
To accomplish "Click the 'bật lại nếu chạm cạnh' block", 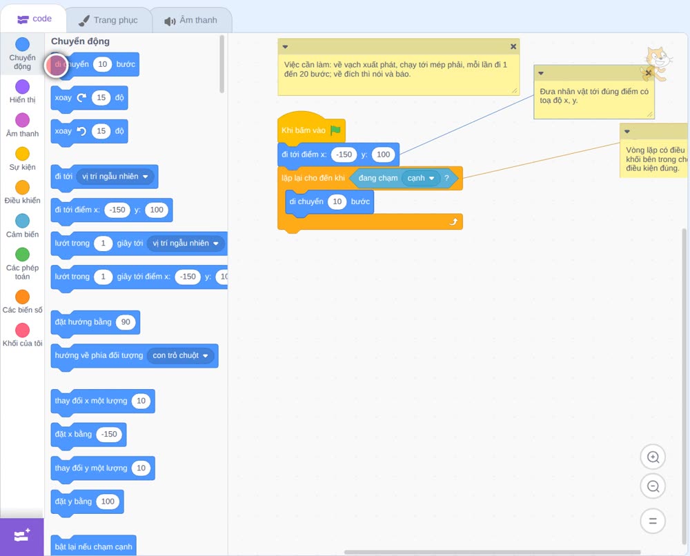I will coord(93,546).
